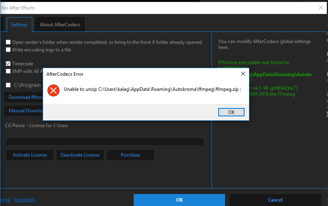Viewport: 328px width, 206px height.
Task: Click the error message about ffmpeg.zip
Action: point(152,89)
